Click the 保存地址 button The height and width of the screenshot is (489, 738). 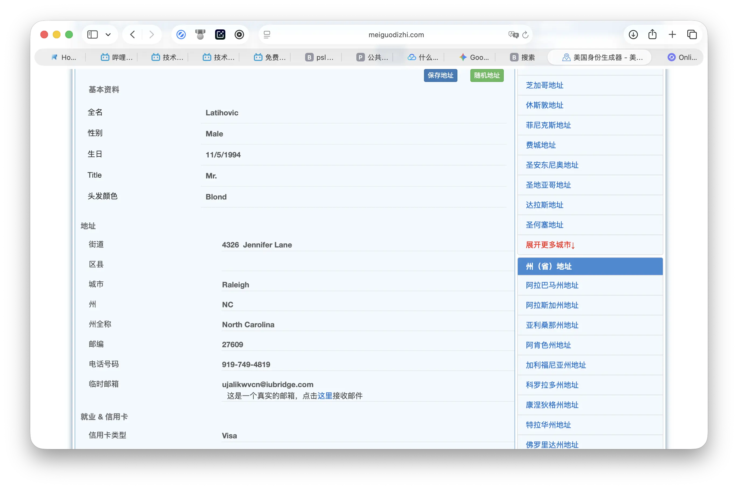(440, 75)
